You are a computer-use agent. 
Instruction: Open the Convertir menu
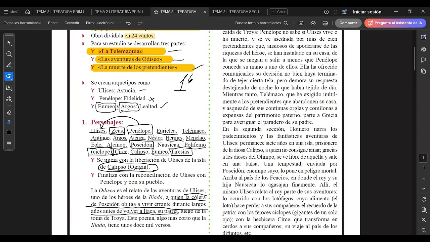pos(72,23)
